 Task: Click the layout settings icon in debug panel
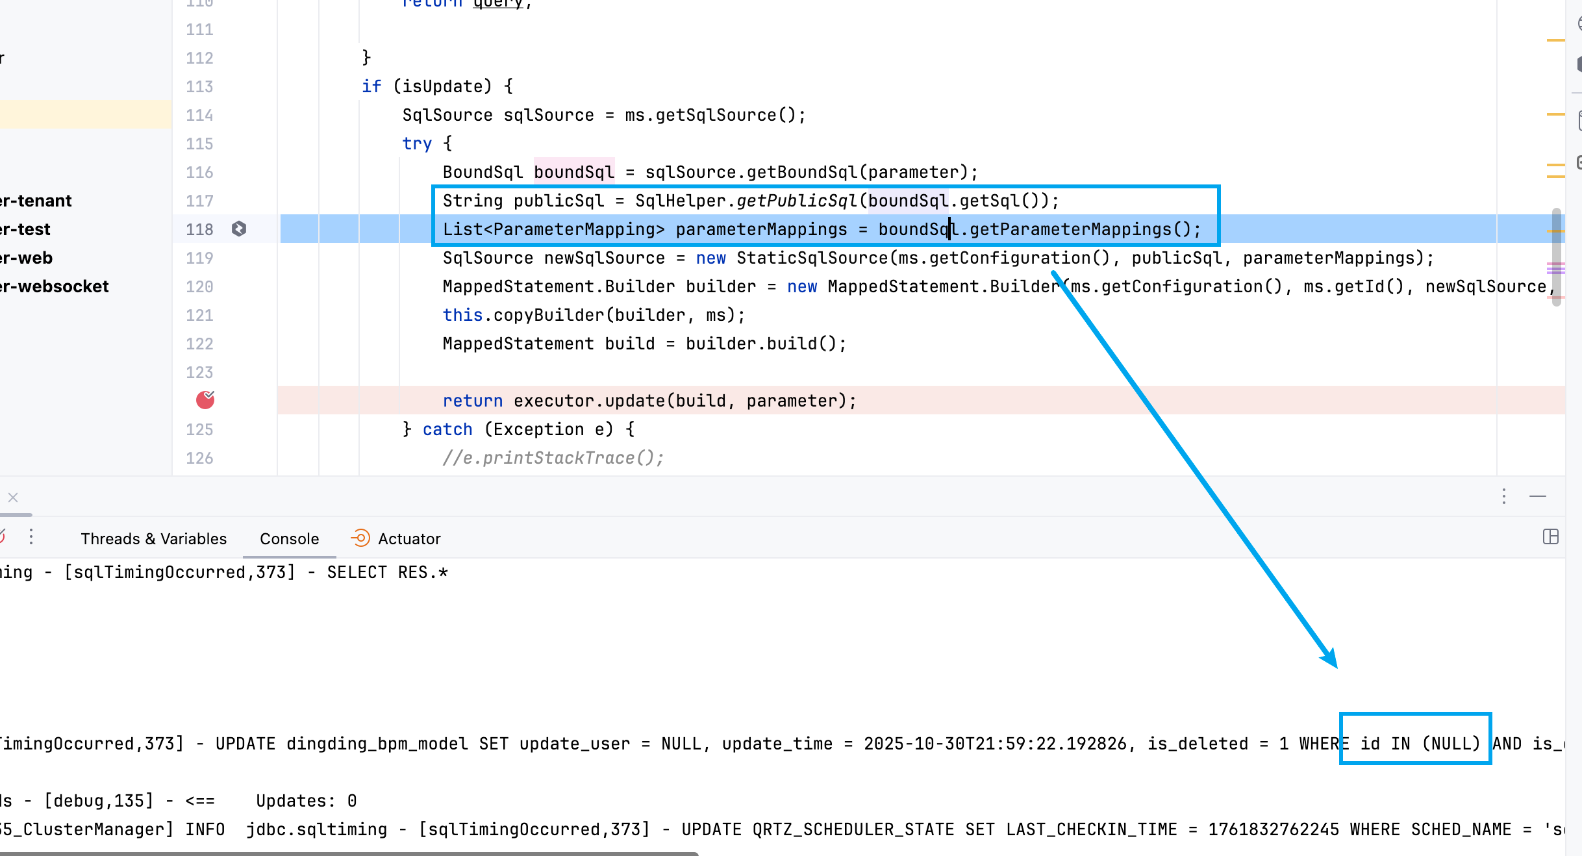pos(1550,536)
